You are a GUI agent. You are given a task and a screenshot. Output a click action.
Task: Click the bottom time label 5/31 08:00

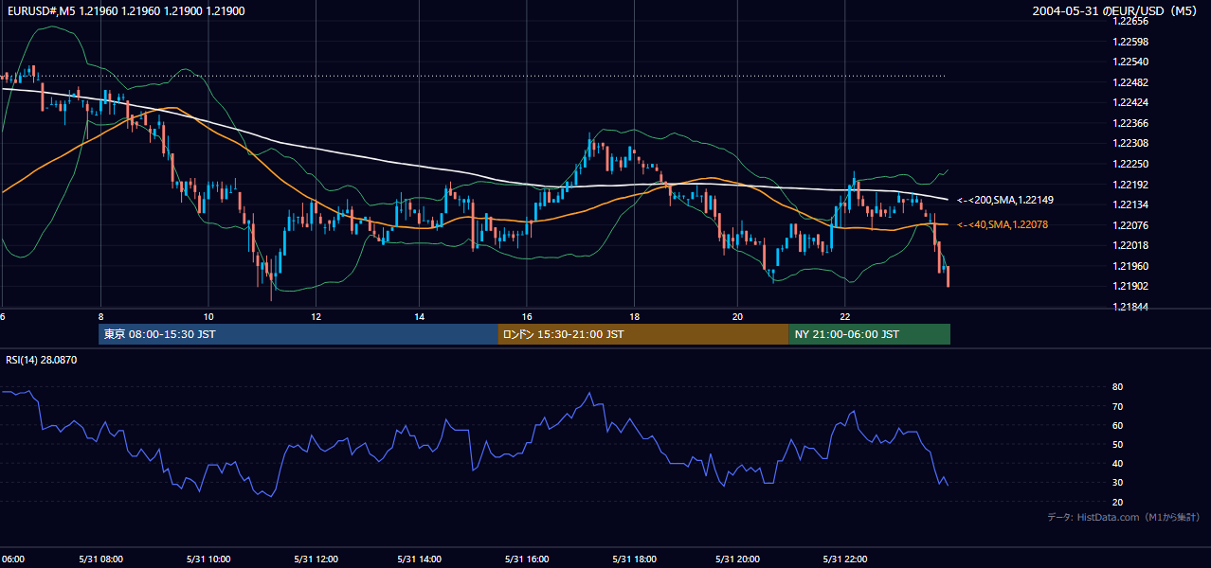[100, 559]
